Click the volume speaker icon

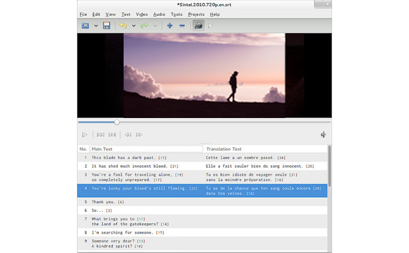click(324, 134)
